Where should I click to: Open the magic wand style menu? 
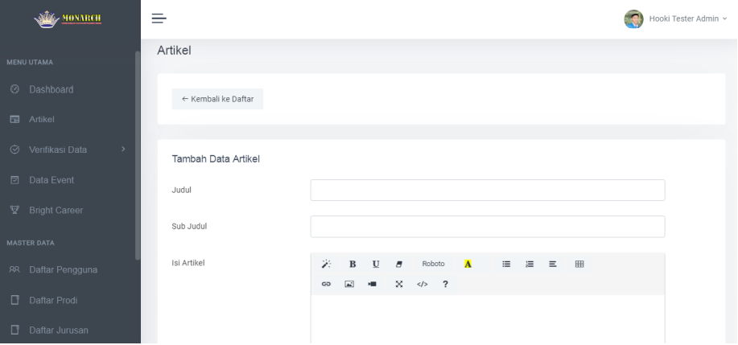(326, 264)
